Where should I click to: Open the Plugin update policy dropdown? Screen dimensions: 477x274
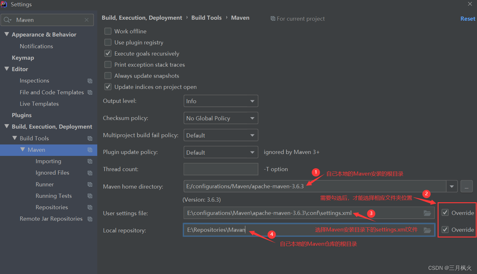pos(221,152)
